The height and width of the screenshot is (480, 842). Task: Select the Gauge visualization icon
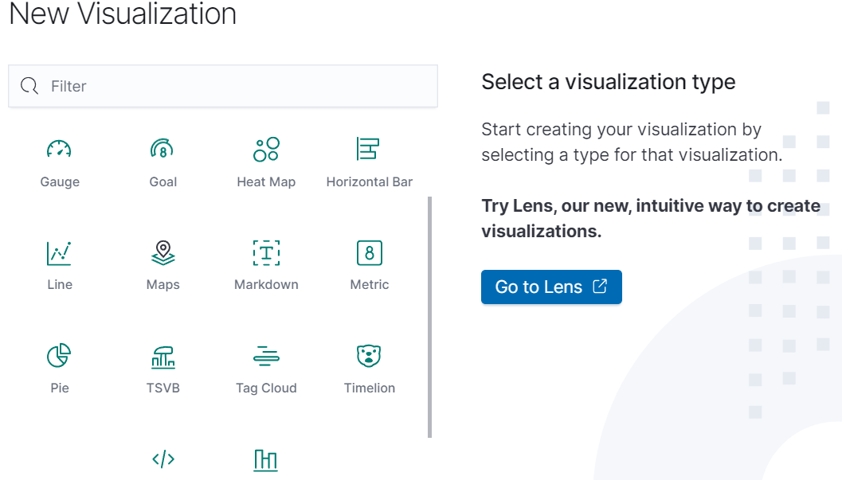pyautogui.click(x=60, y=149)
